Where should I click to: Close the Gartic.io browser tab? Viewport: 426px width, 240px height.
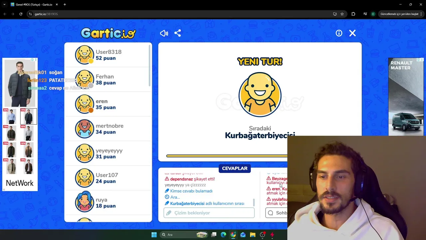pos(57,4)
